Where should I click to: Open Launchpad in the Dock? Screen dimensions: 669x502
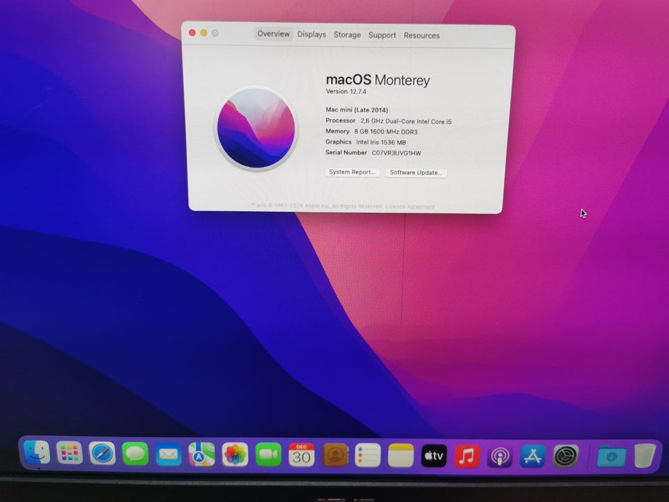(70, 453)
